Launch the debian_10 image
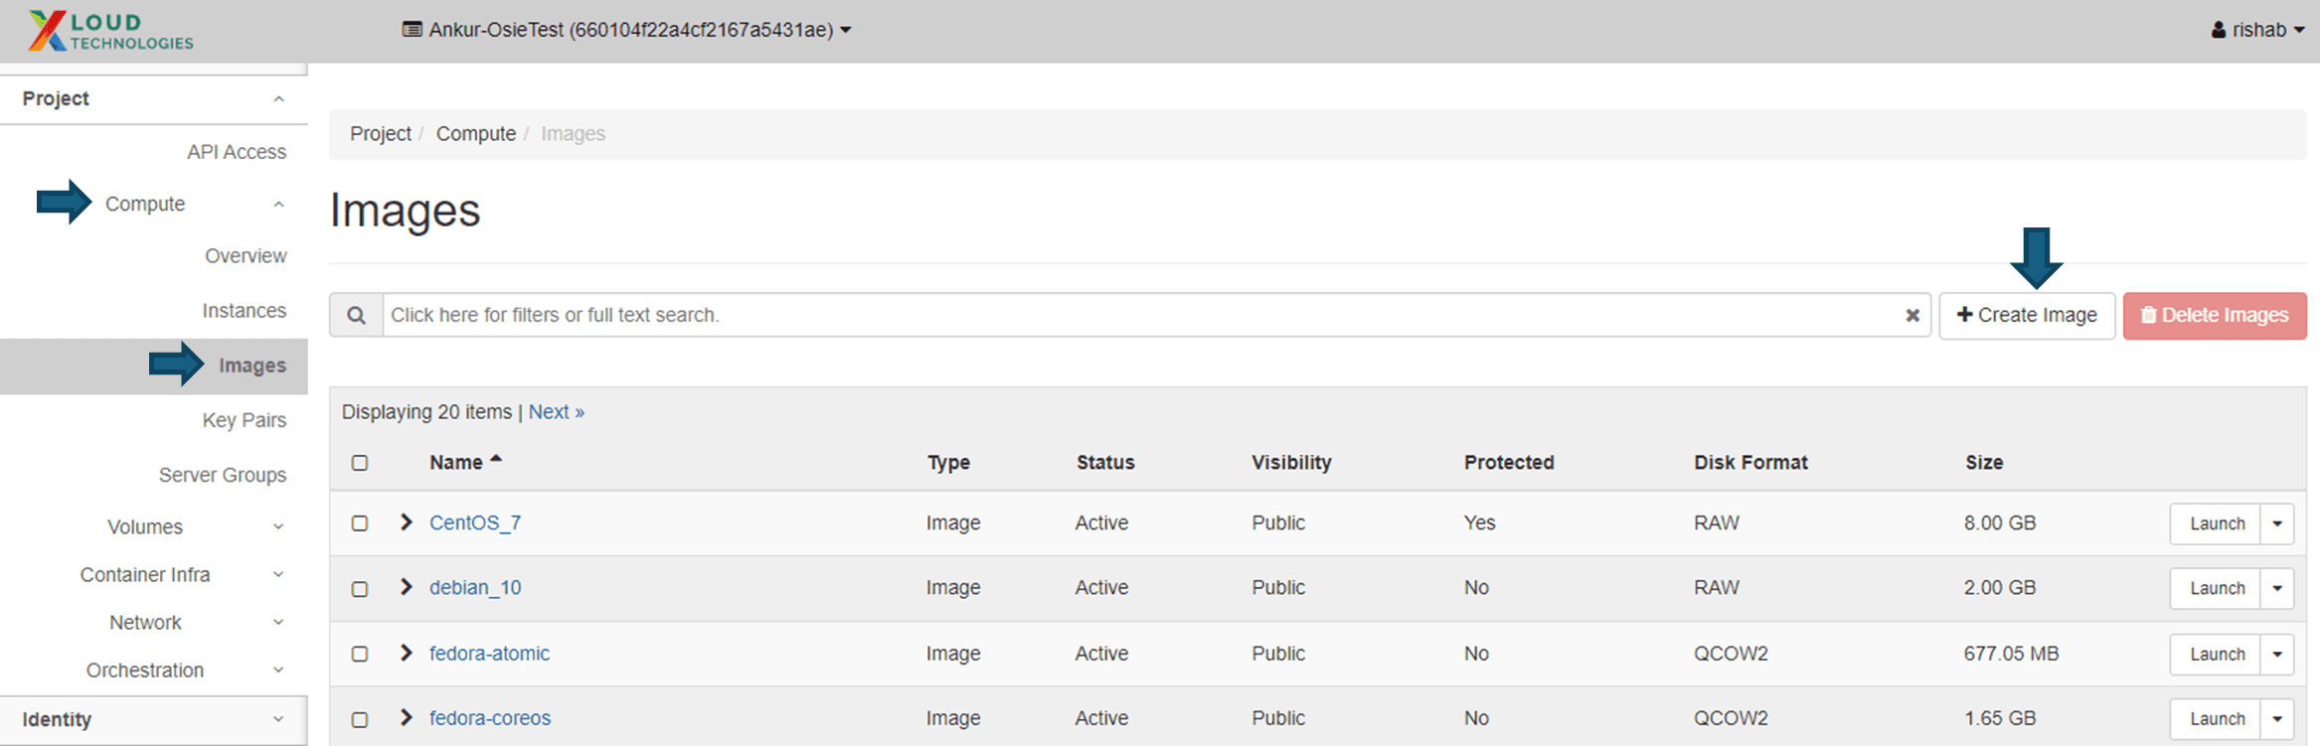 tap(2217, 588)
